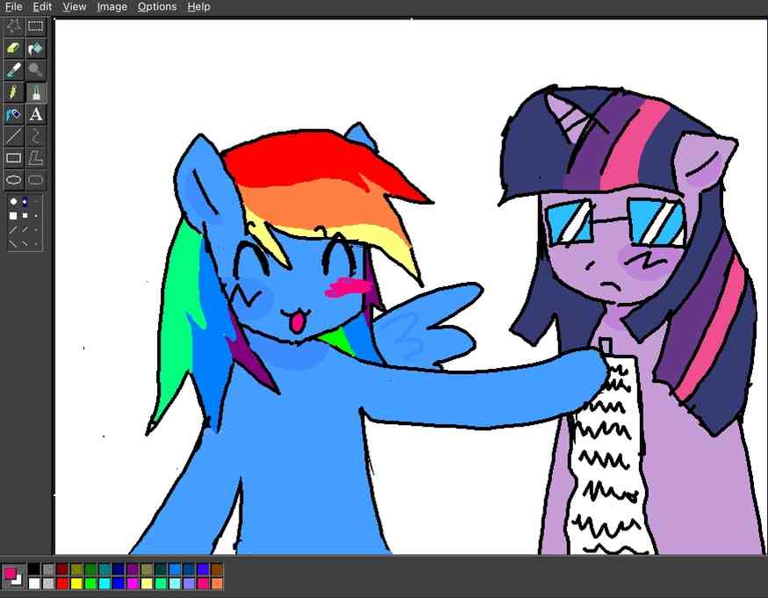Screen dimensions: 768x598
Task: Open the Options menu
Action: coord(157,7)
